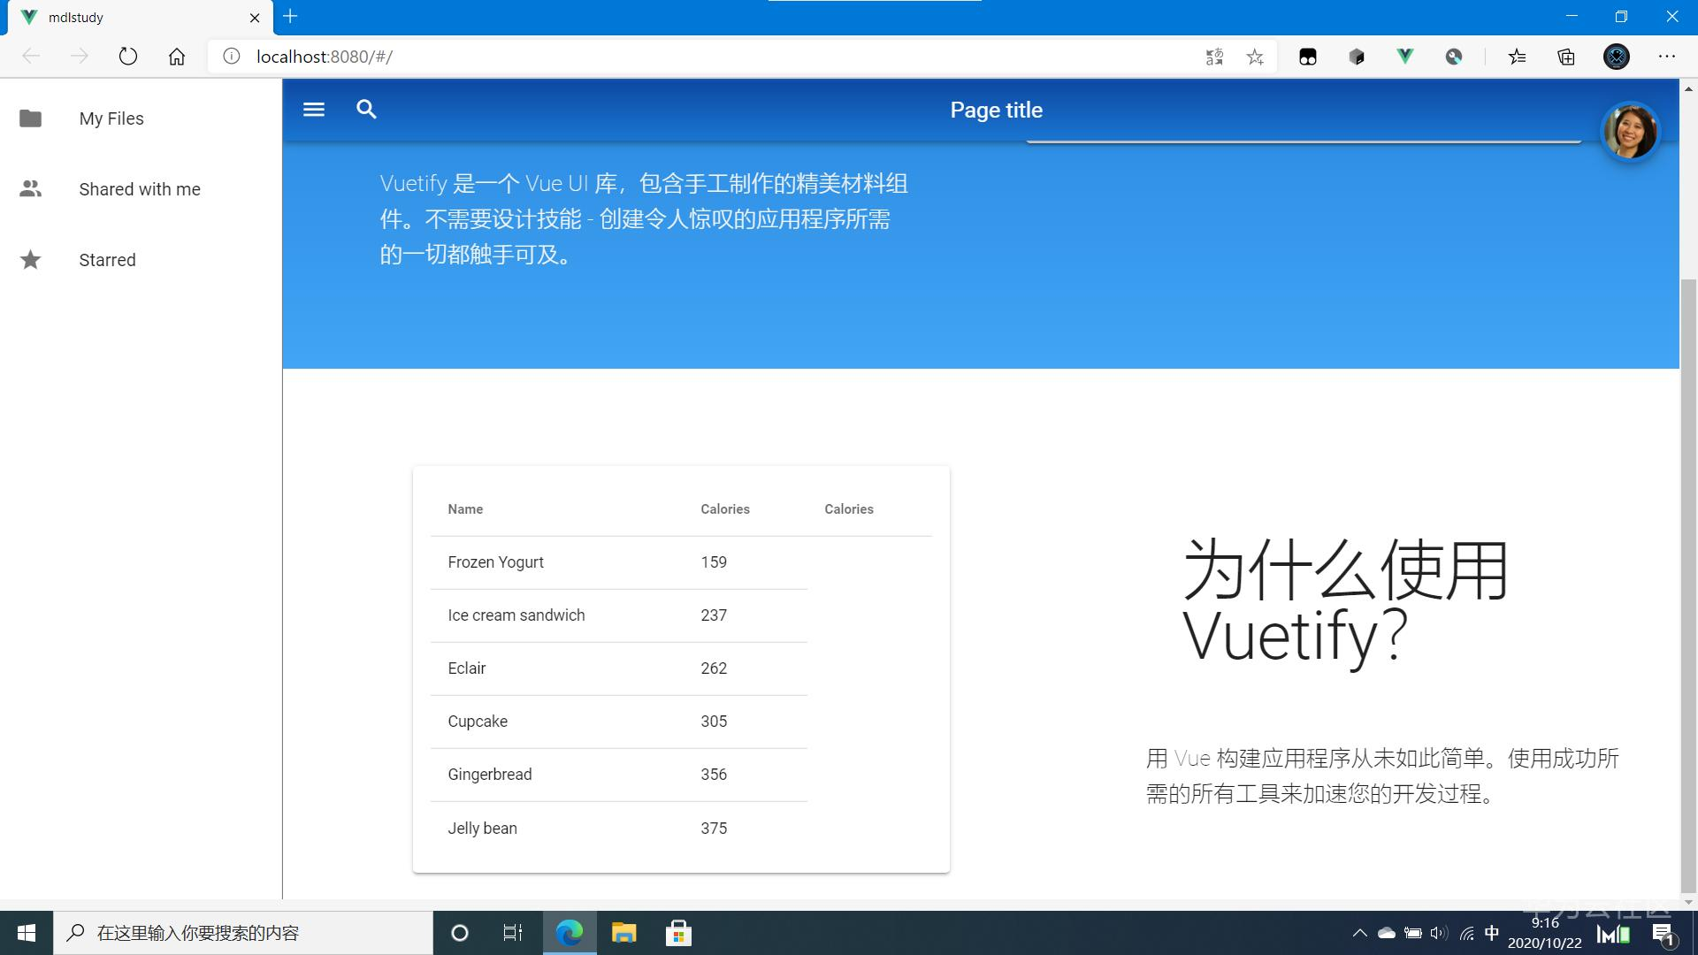Open a new browser tab
This screenshot has height=955, width=1698.
(290, 17)
